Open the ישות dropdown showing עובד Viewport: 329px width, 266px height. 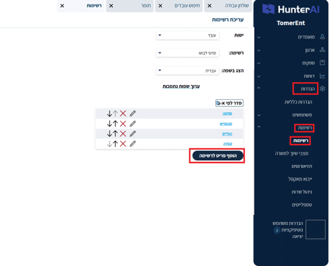187,35
